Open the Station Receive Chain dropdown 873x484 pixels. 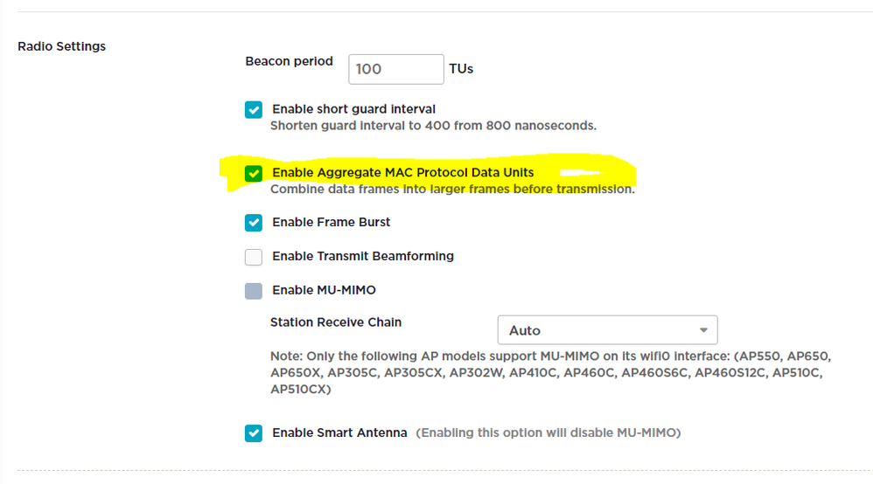[607, 330]
